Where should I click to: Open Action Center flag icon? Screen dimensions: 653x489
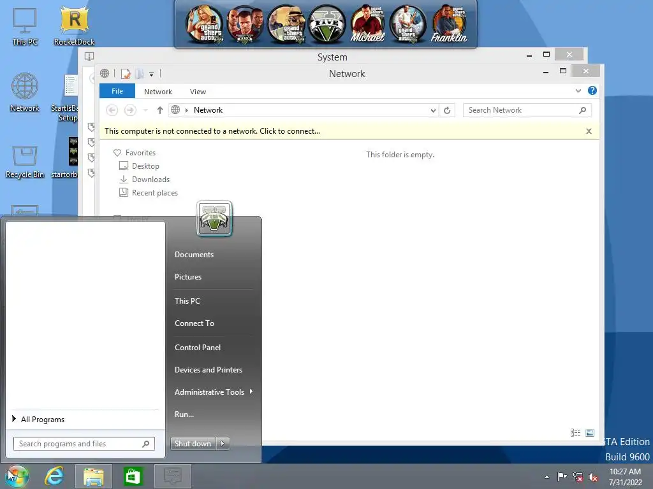coord(562,476)
